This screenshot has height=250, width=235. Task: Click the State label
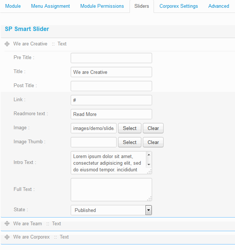point(21,209)
